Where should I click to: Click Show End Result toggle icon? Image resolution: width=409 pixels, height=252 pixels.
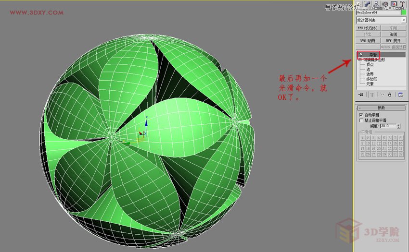click(x=371, y=95)
